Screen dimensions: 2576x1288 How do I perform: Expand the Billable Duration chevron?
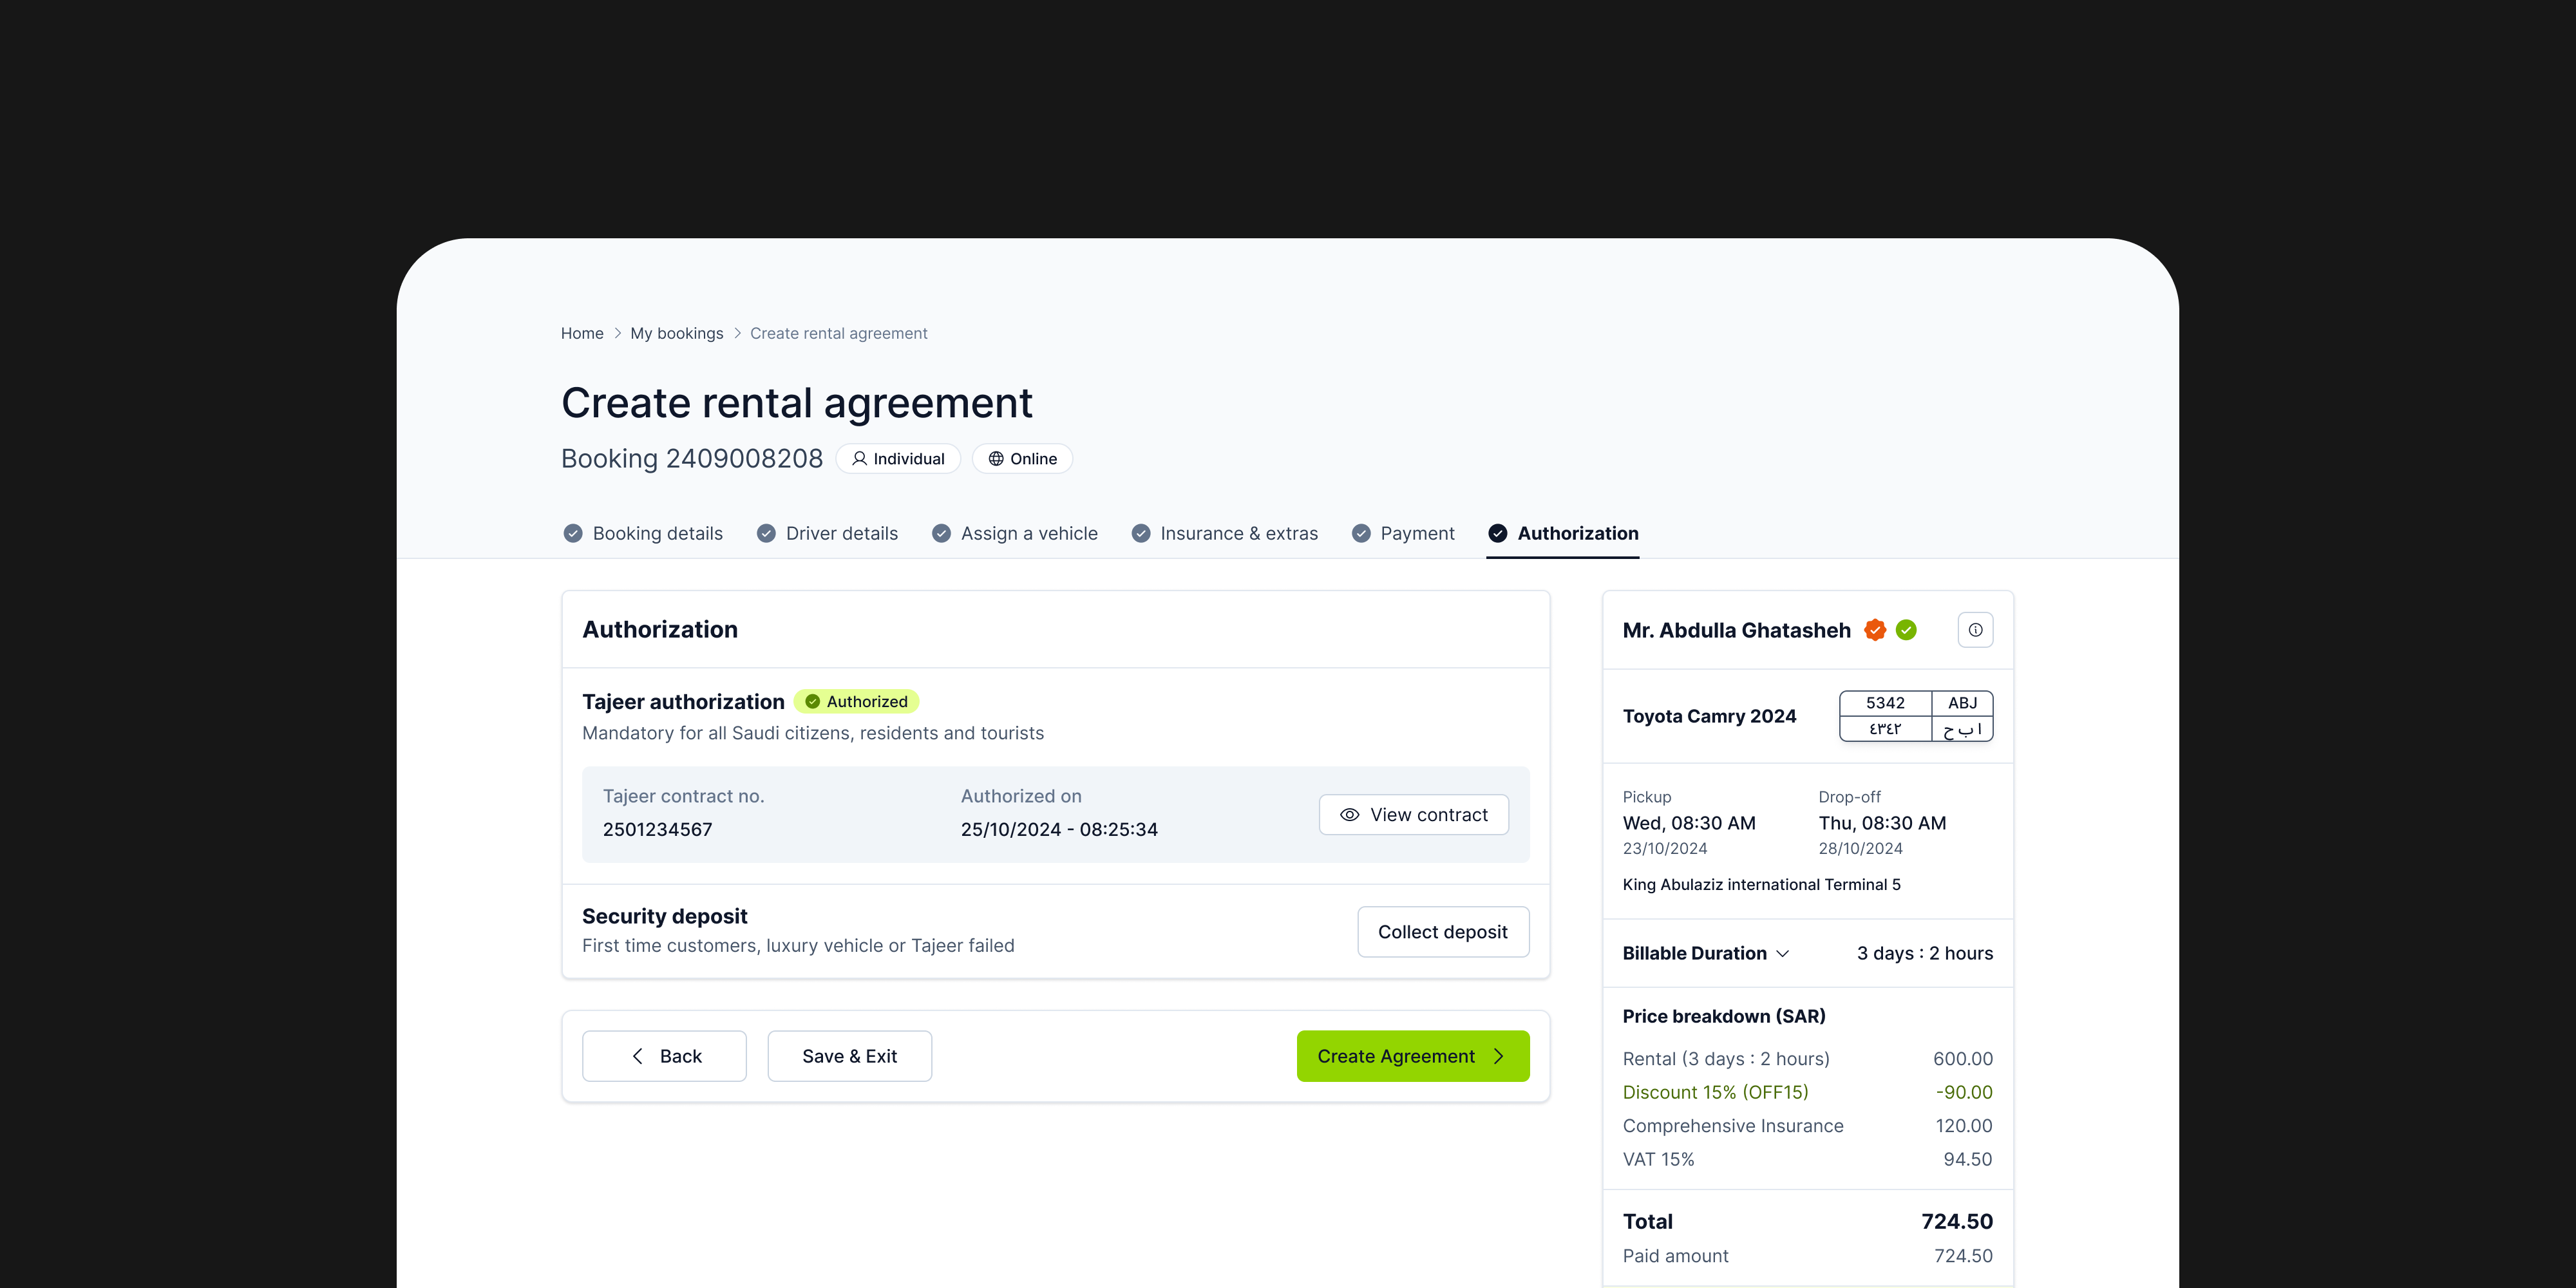coord(1782,954)
